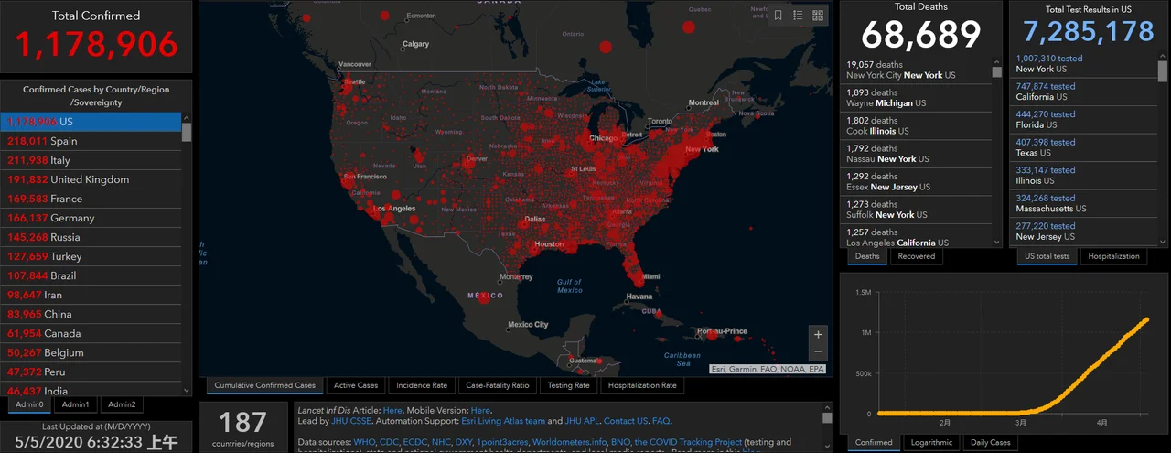Zoom in on the map
The width and height of the screenshot is (1171, 453).
(818, 335)
